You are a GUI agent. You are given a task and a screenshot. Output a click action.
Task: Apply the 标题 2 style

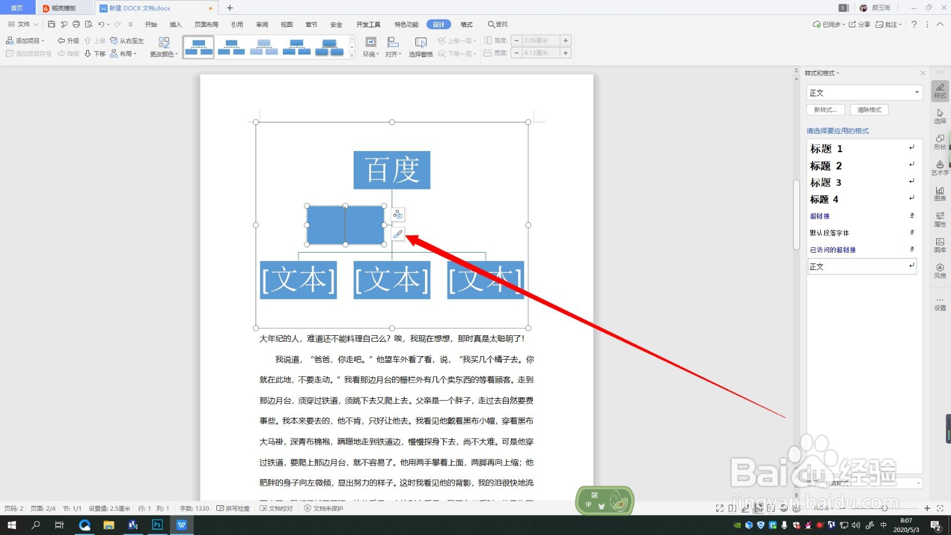[862, 166]
